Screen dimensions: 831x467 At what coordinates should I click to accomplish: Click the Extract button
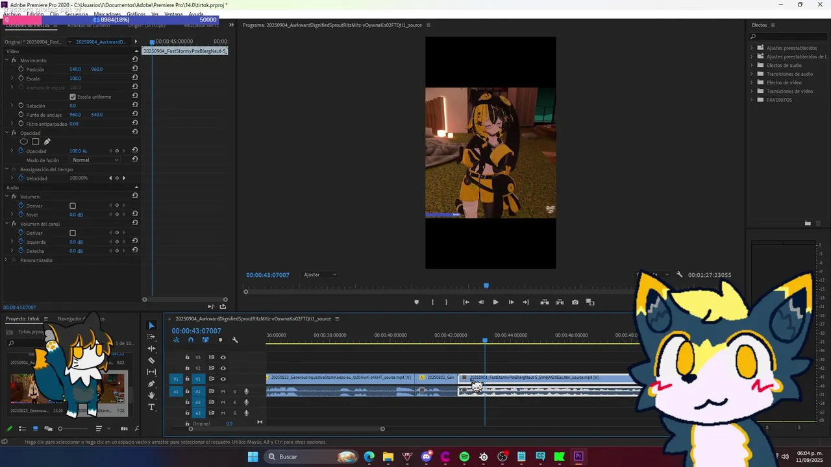pyautogui.click(x=560, y=302)
